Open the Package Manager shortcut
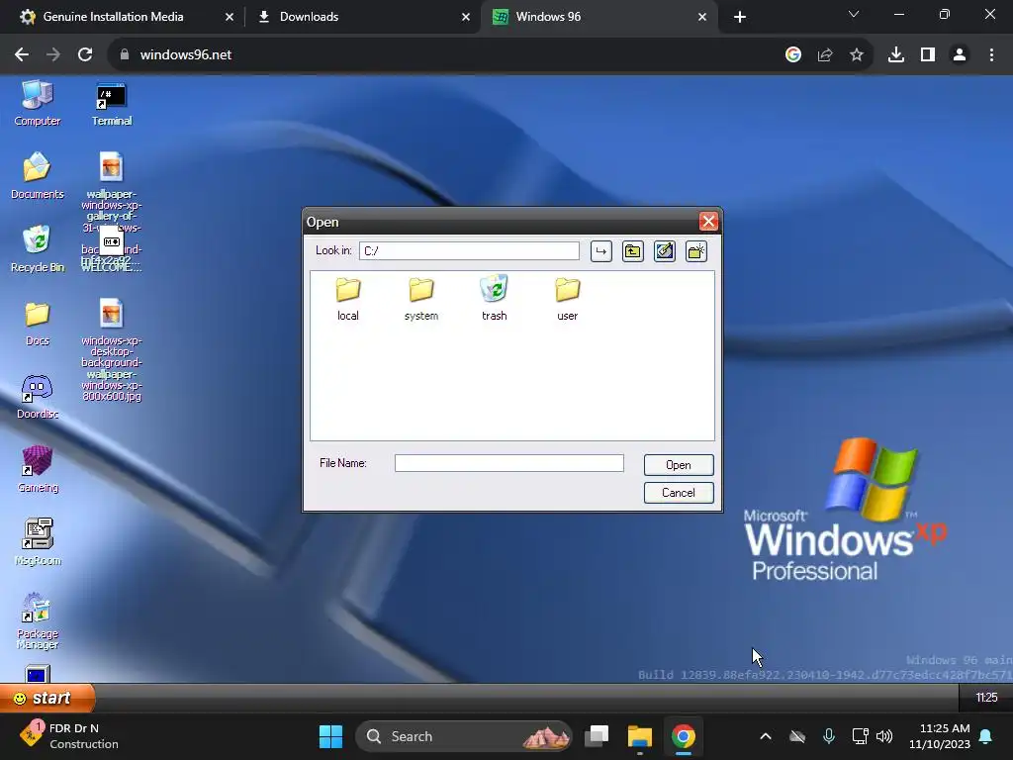Image resolution: width=1013 pixels, height=760 pixels. (x=37, y=620)
